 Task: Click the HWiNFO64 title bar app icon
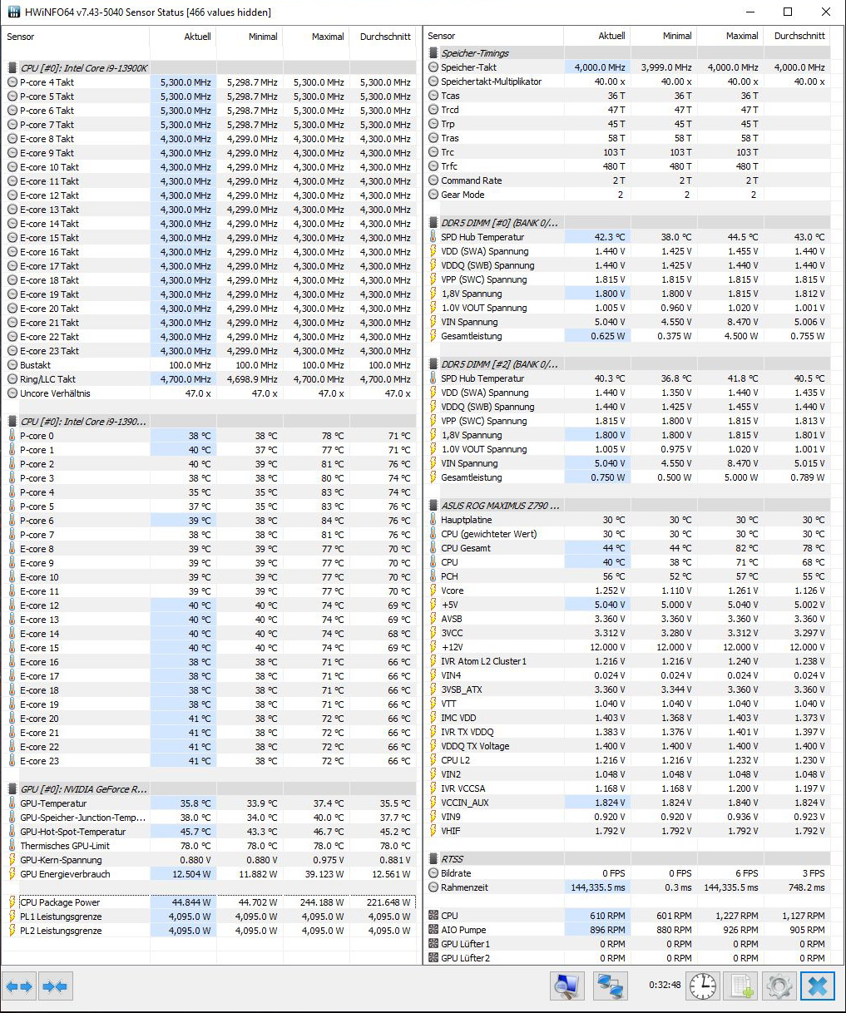14,12
